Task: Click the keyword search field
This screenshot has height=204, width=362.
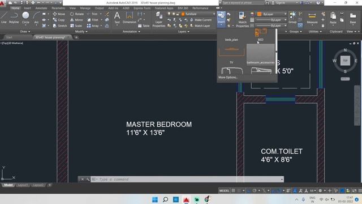Action: tap(243, 3)
